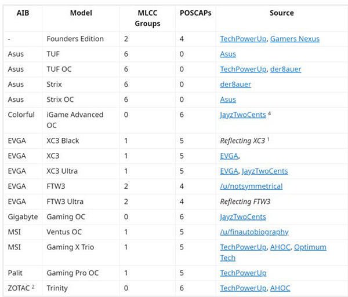The height and width of the screenshot is (297, 348).
Task: Click der8auer link in TUF OC row
Action: 285,69
